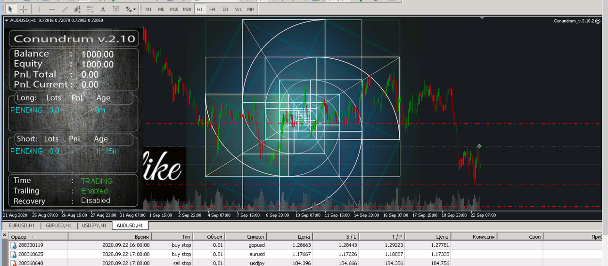Pick the Trendline drawing tool
This screenshot has width=608, height=266.
pyautogui.click(x=65, y=9)
